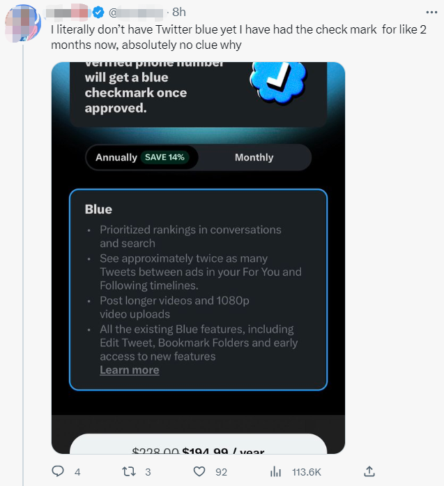Retweet using the arrows icon
The width and height of the screenshot is (444, 486).
pos(129,471)
